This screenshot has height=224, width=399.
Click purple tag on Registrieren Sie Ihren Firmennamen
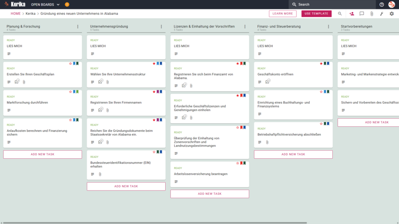point(158,92)
